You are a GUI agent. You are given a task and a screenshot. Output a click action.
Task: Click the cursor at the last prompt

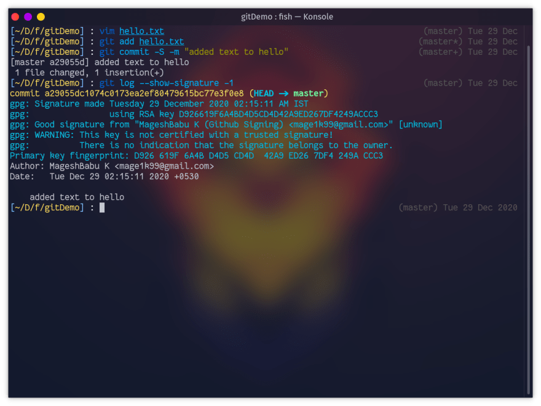tap(102, 207)
